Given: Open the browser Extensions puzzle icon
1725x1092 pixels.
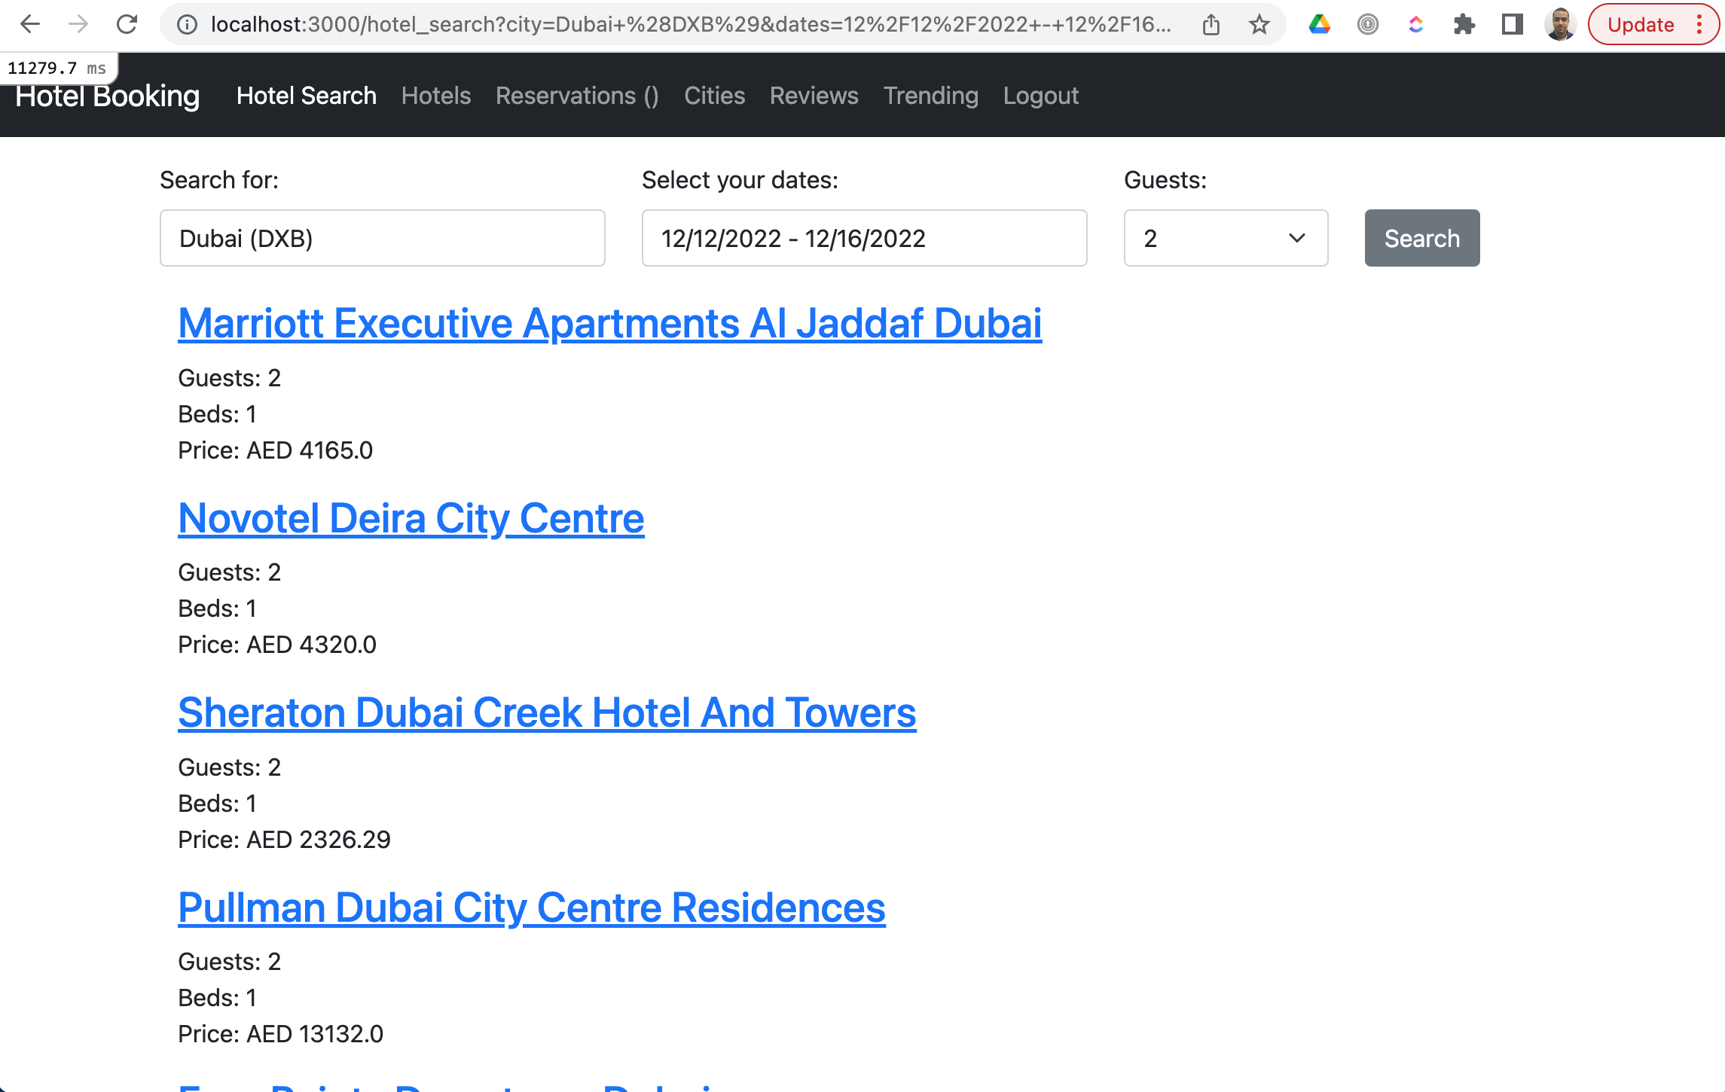Looking at the screenshot, I should [1465, 24].
